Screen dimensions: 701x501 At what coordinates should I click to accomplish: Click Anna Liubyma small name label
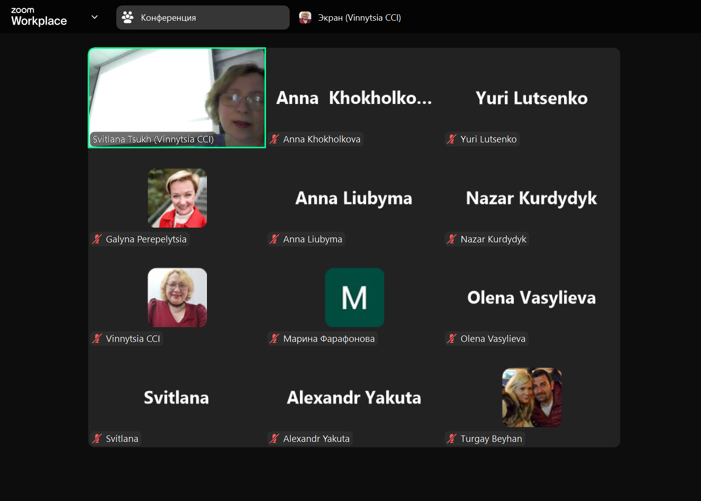(313, 239)
